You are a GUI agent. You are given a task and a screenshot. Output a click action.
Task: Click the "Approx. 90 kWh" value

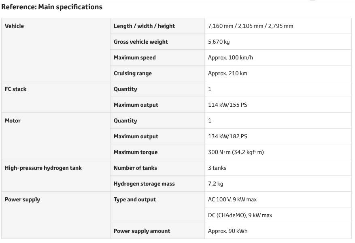[228, 231]
